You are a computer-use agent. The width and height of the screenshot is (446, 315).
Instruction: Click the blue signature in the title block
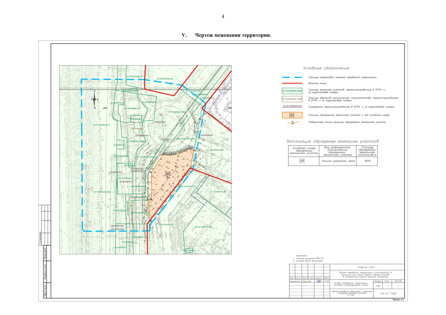tap(319, 281)
